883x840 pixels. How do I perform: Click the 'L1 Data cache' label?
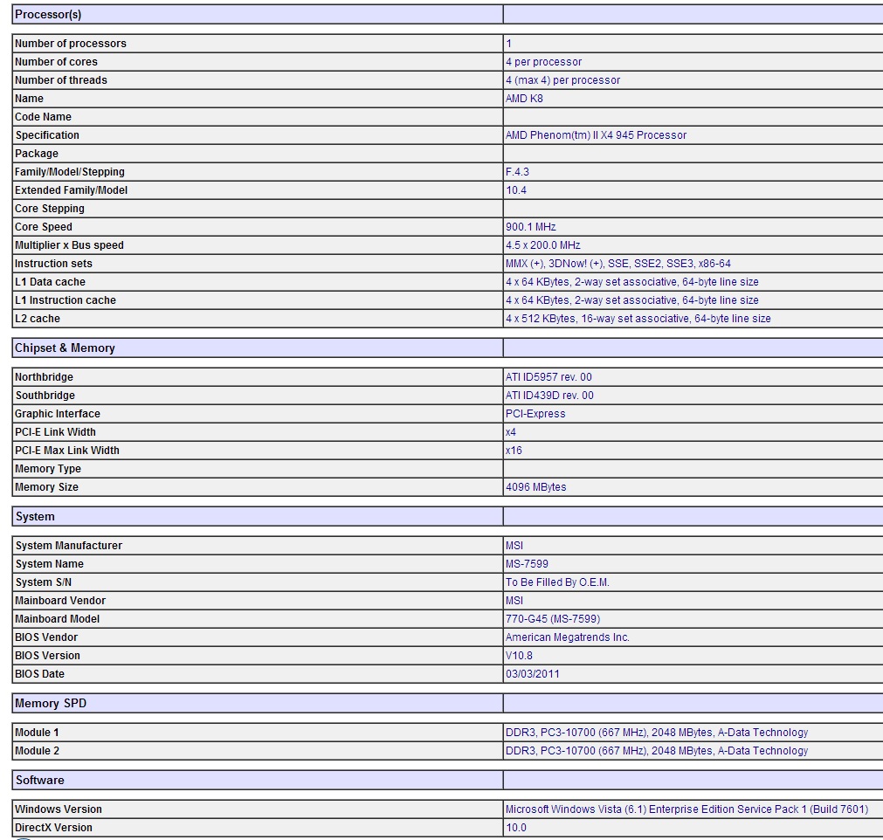click(50, 282)
